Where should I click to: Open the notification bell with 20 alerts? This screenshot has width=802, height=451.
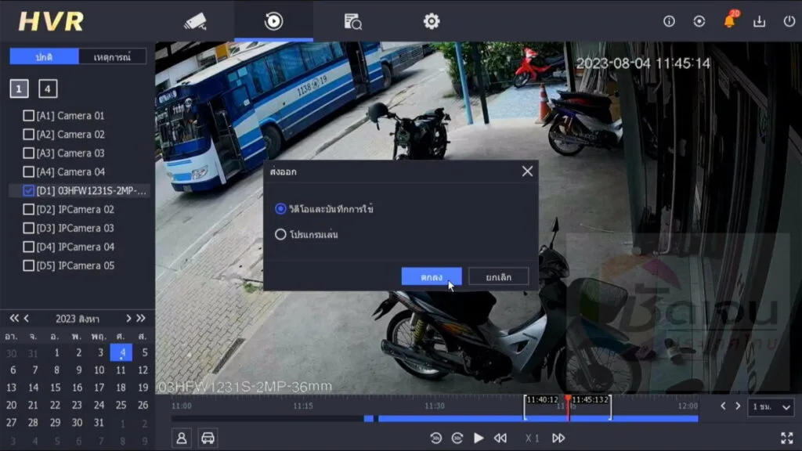(x=730, y=21)
